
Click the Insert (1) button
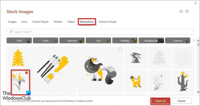[160, 101]
